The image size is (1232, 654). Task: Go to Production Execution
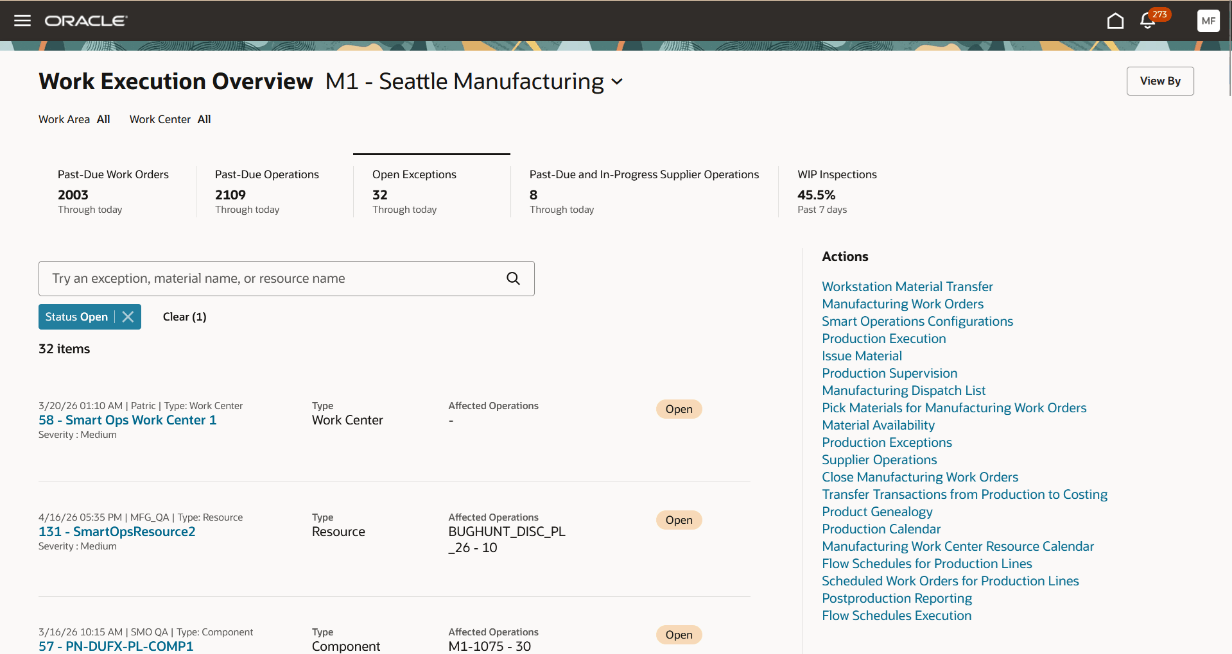[x=884, y=339]
